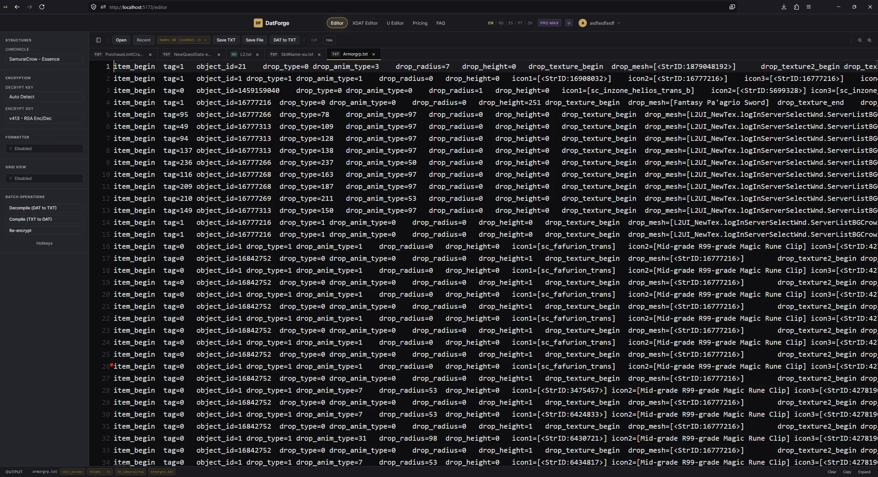Click Expand in the output bar
This screenshot has width=878, height=477.
click(864, 472)
